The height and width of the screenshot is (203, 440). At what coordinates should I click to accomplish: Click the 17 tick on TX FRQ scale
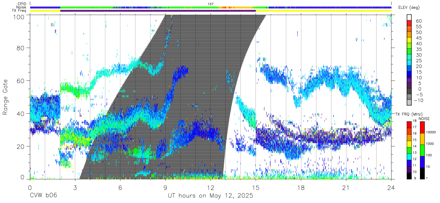[x=415, y=127]
